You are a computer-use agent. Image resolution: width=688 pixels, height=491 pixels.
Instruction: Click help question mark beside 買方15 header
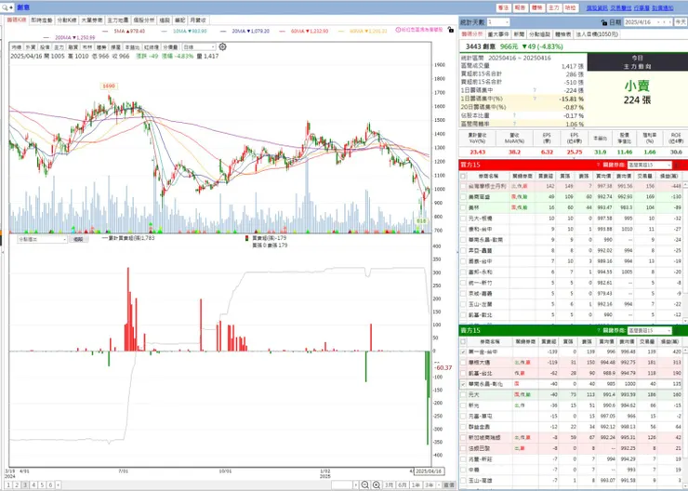point(598,165)
